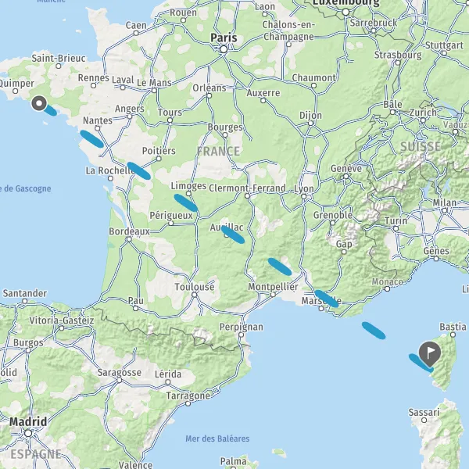Viewport: 469px width, 469px height.
Task: Click the Strasbourg map label
Action: click(x=398, y=55)
